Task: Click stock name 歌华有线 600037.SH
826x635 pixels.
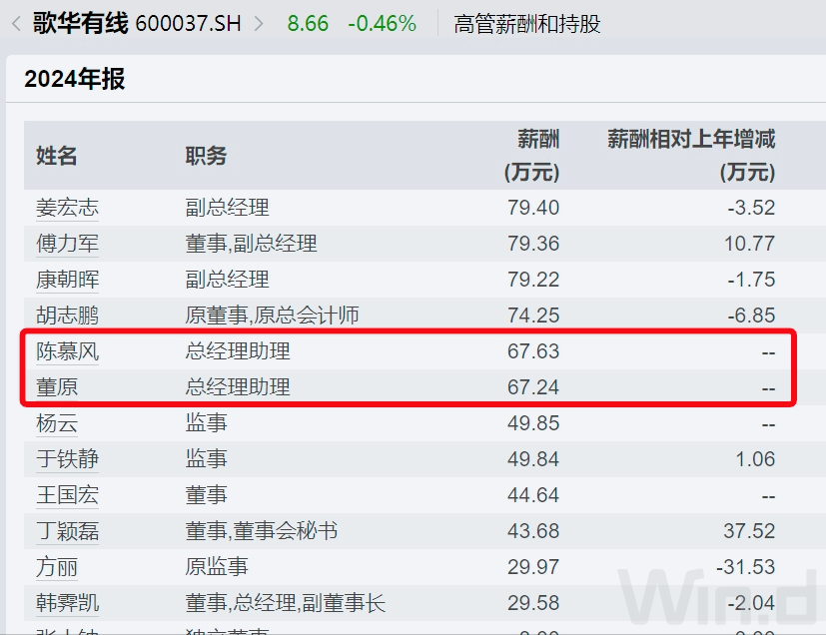Action: tap(137, 24)
